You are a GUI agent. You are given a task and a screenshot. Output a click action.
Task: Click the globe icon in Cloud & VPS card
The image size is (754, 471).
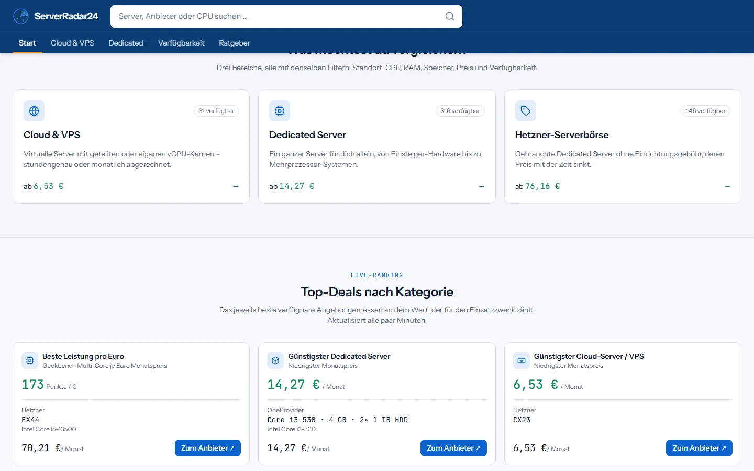pyautogui.click(x=34, y=111)
